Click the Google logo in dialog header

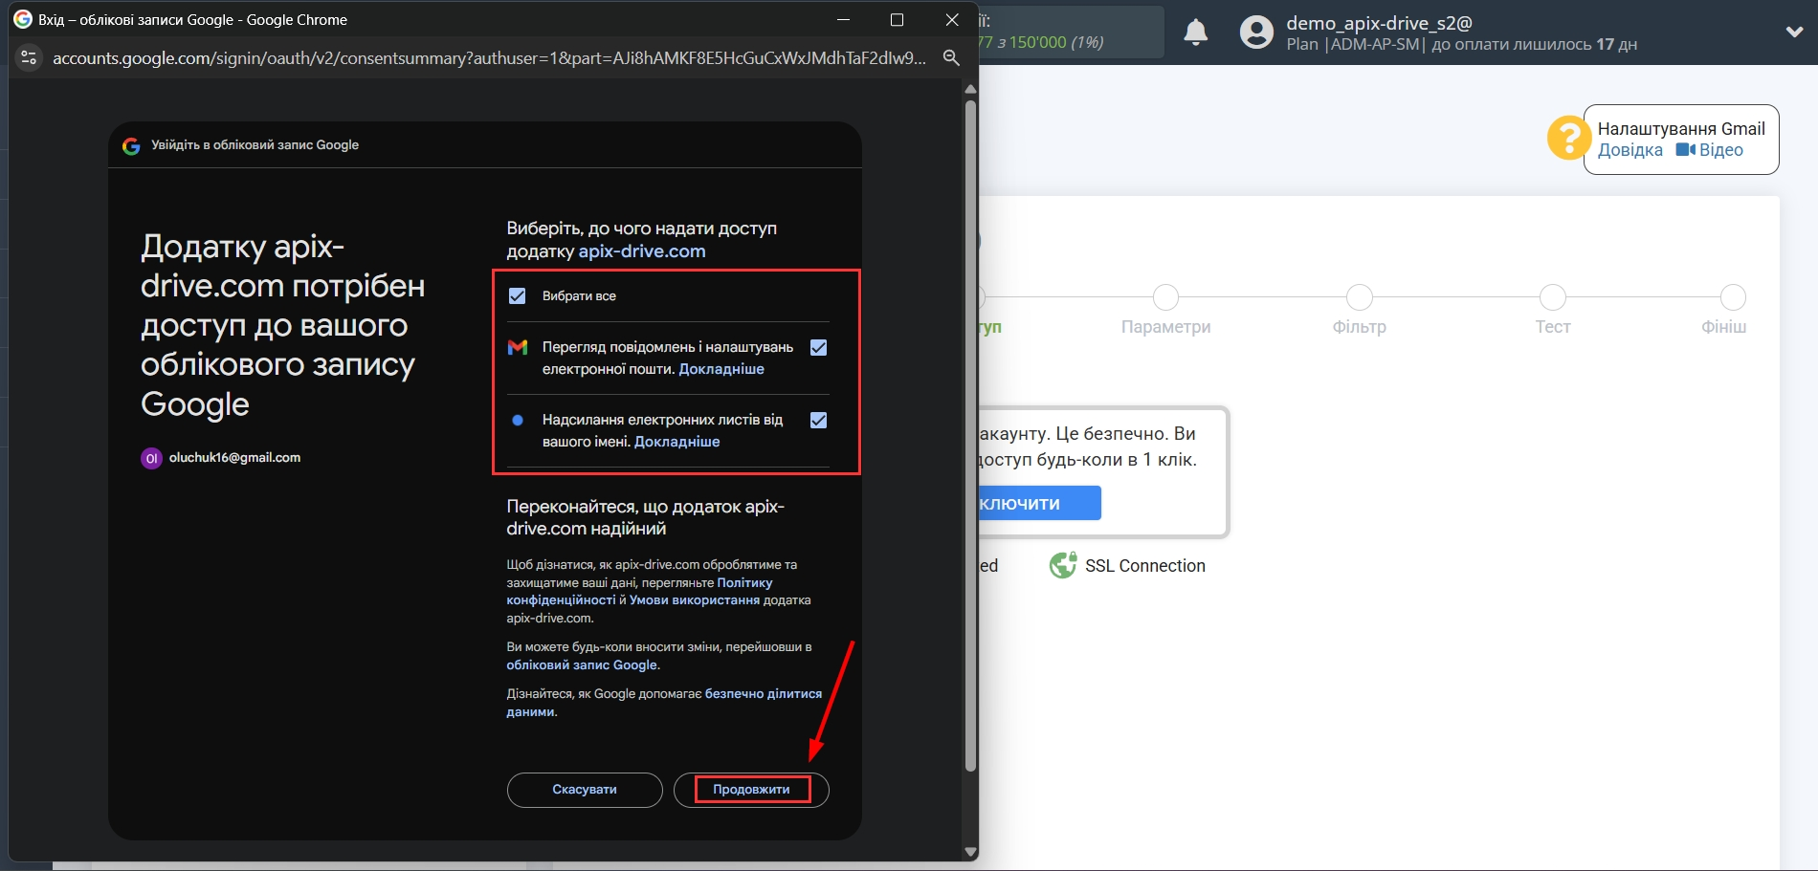click(132, 145)
